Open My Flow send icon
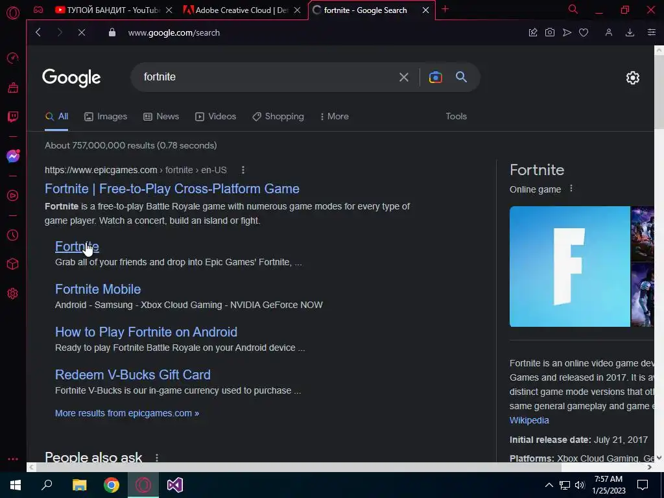Image resolution: width=664 pixels, height=498 pixels. [x=567, y=32]
